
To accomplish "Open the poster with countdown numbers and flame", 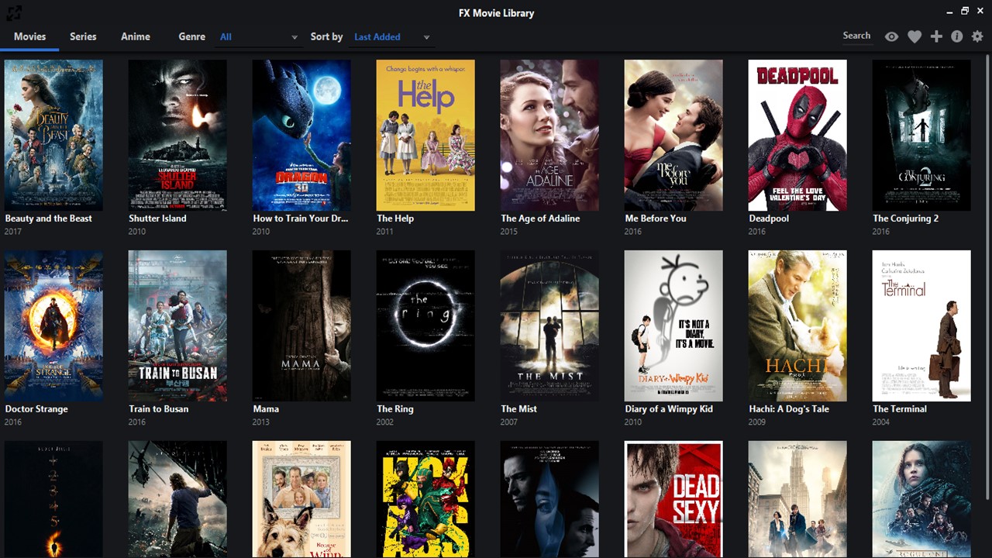I will click(x=53, y=499).
